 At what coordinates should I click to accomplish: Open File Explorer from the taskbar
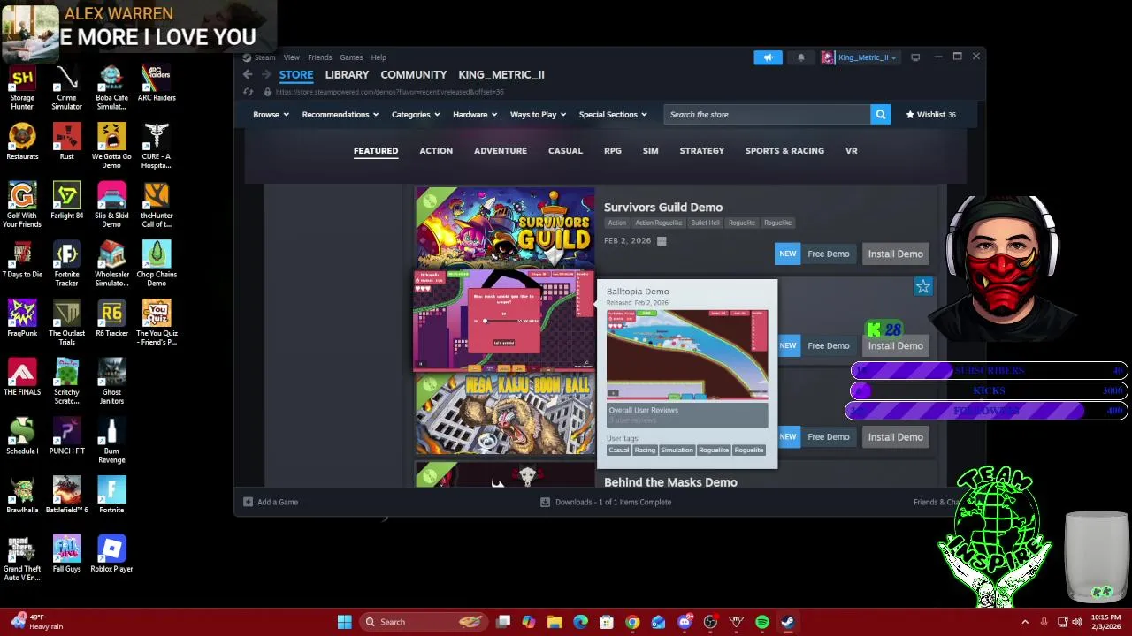click(x=555, y=622)
